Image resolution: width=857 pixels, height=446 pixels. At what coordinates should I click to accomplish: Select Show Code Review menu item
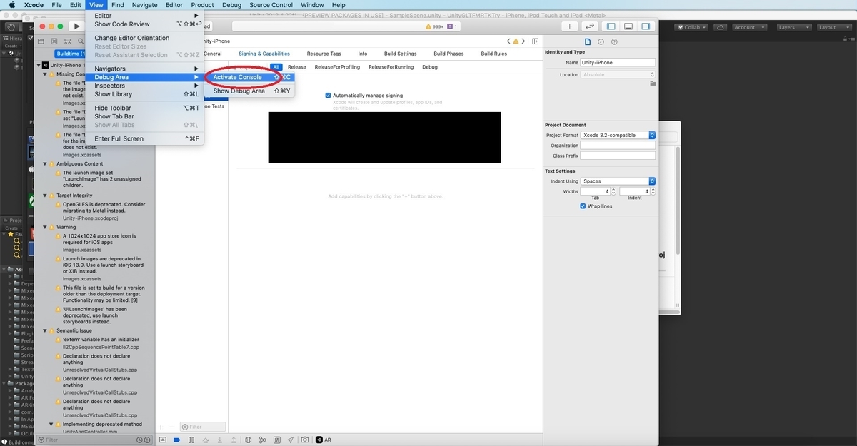coord(144,24)
